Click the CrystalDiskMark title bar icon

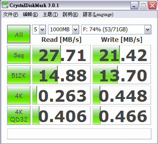point(5,5)
